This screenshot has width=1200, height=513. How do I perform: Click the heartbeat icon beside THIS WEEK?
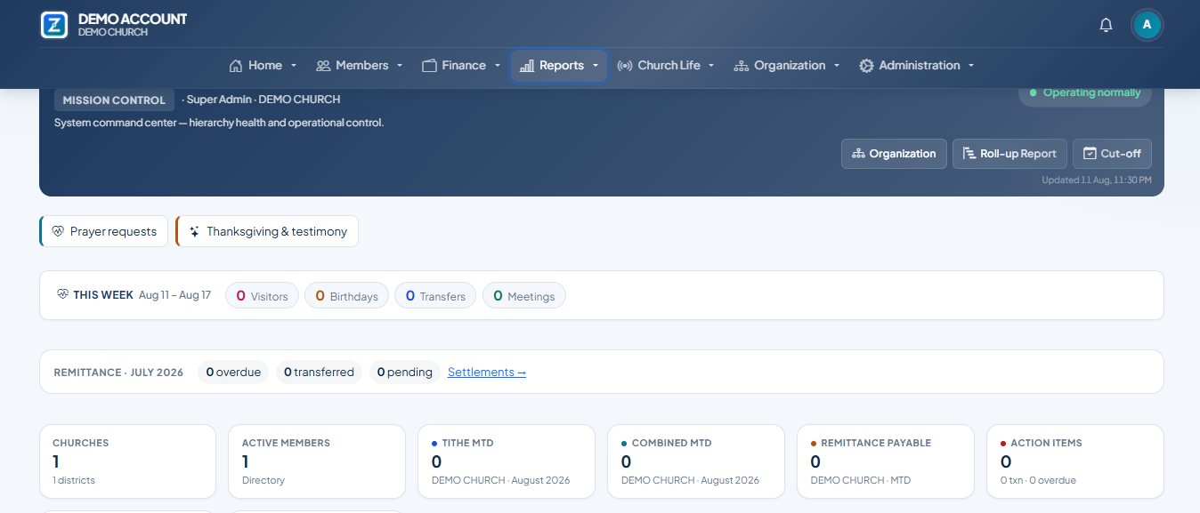point(63,294)
